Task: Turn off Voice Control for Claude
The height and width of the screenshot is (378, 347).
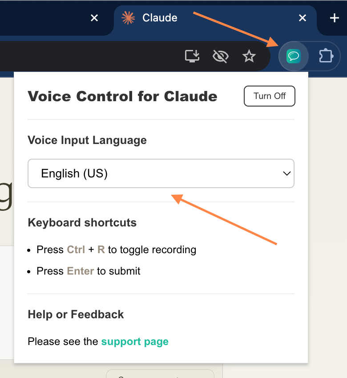Action: pos(270,96)
